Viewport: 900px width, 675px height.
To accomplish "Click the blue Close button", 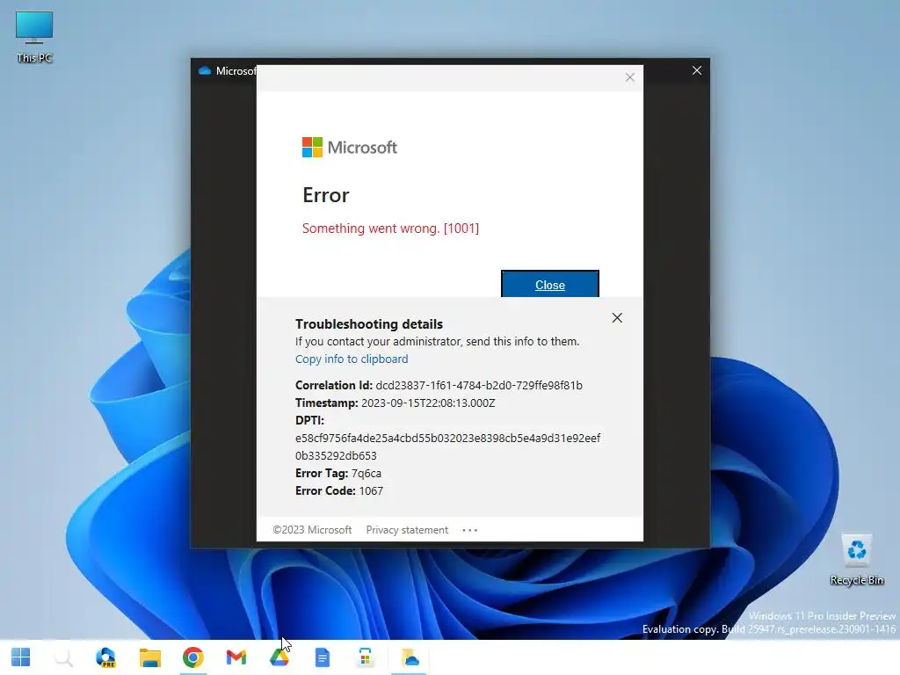I will tap(550, 284).
